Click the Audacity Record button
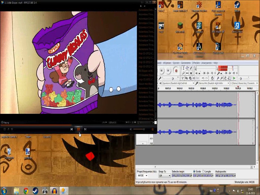This screenshot has height=195, width=260. [176, 71]
